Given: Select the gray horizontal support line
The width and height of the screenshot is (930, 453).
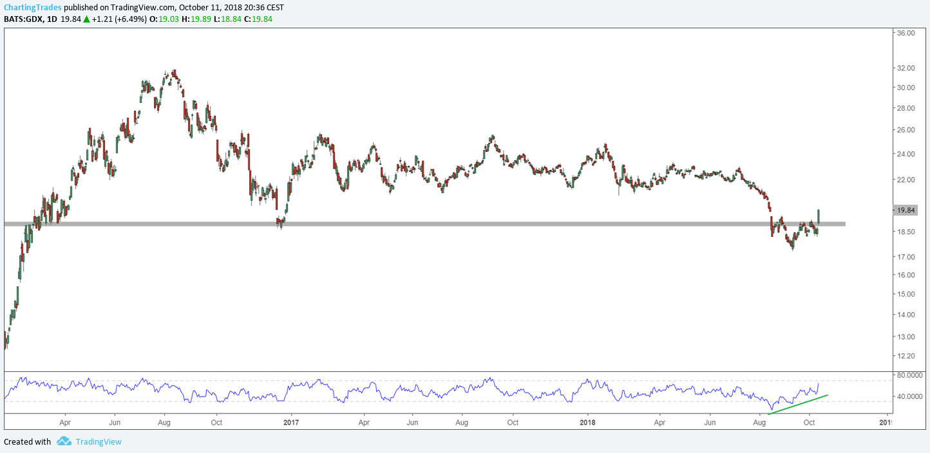Looking at the screenshot, I should [451, 224].
